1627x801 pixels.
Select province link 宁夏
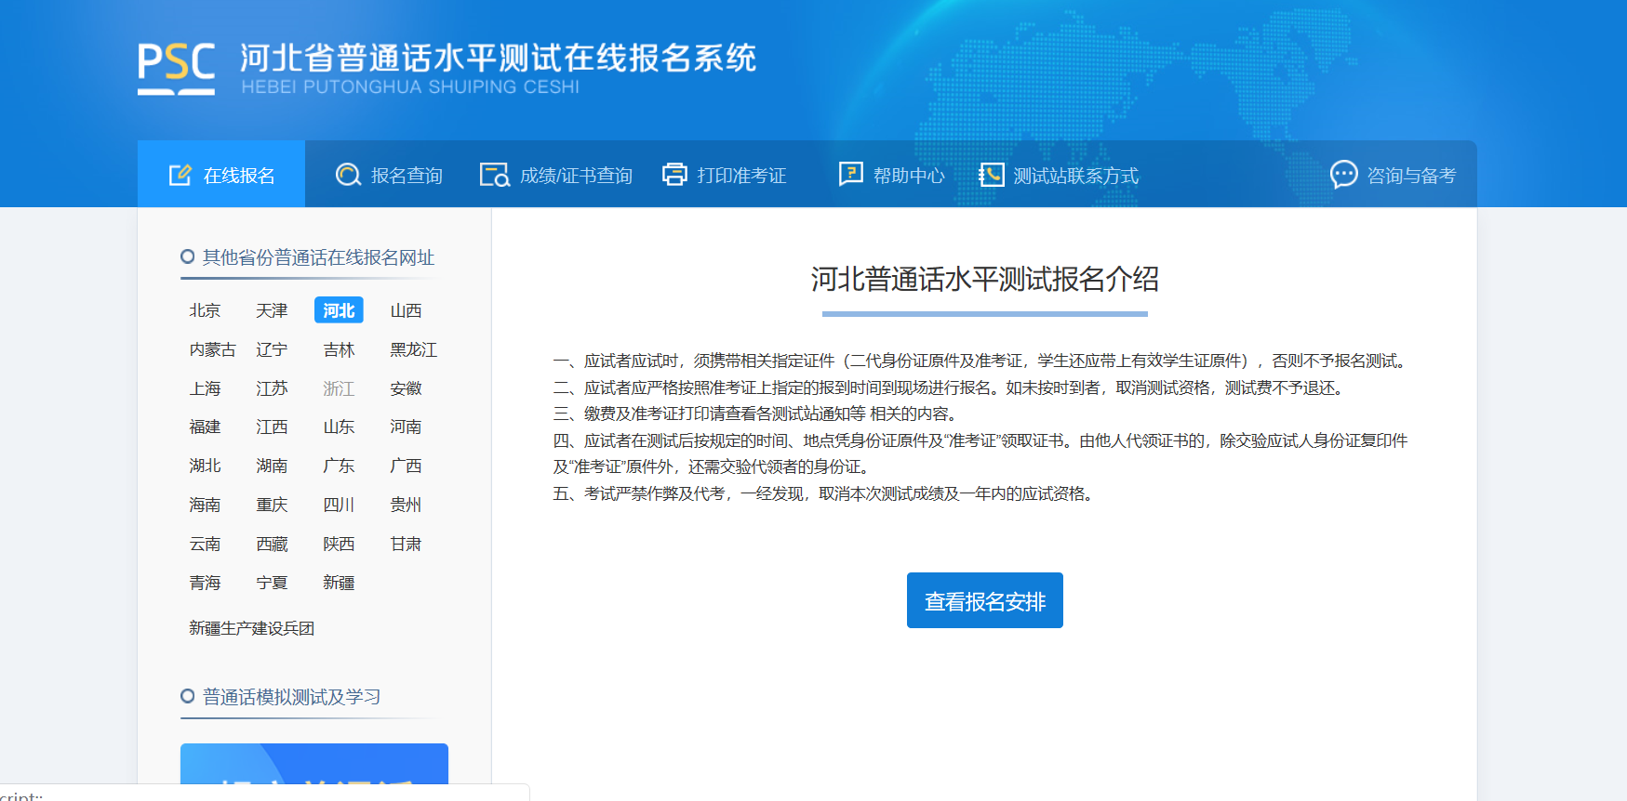pos(272,583)
